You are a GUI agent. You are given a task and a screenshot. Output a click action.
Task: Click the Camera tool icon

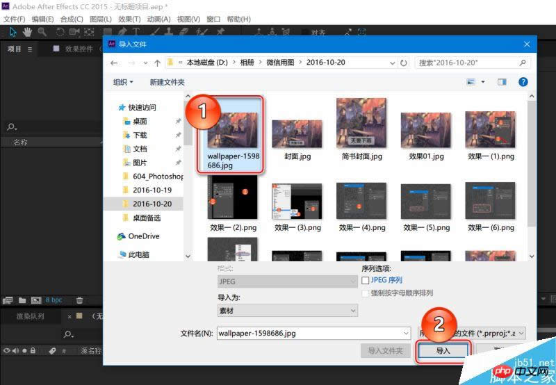74,32
